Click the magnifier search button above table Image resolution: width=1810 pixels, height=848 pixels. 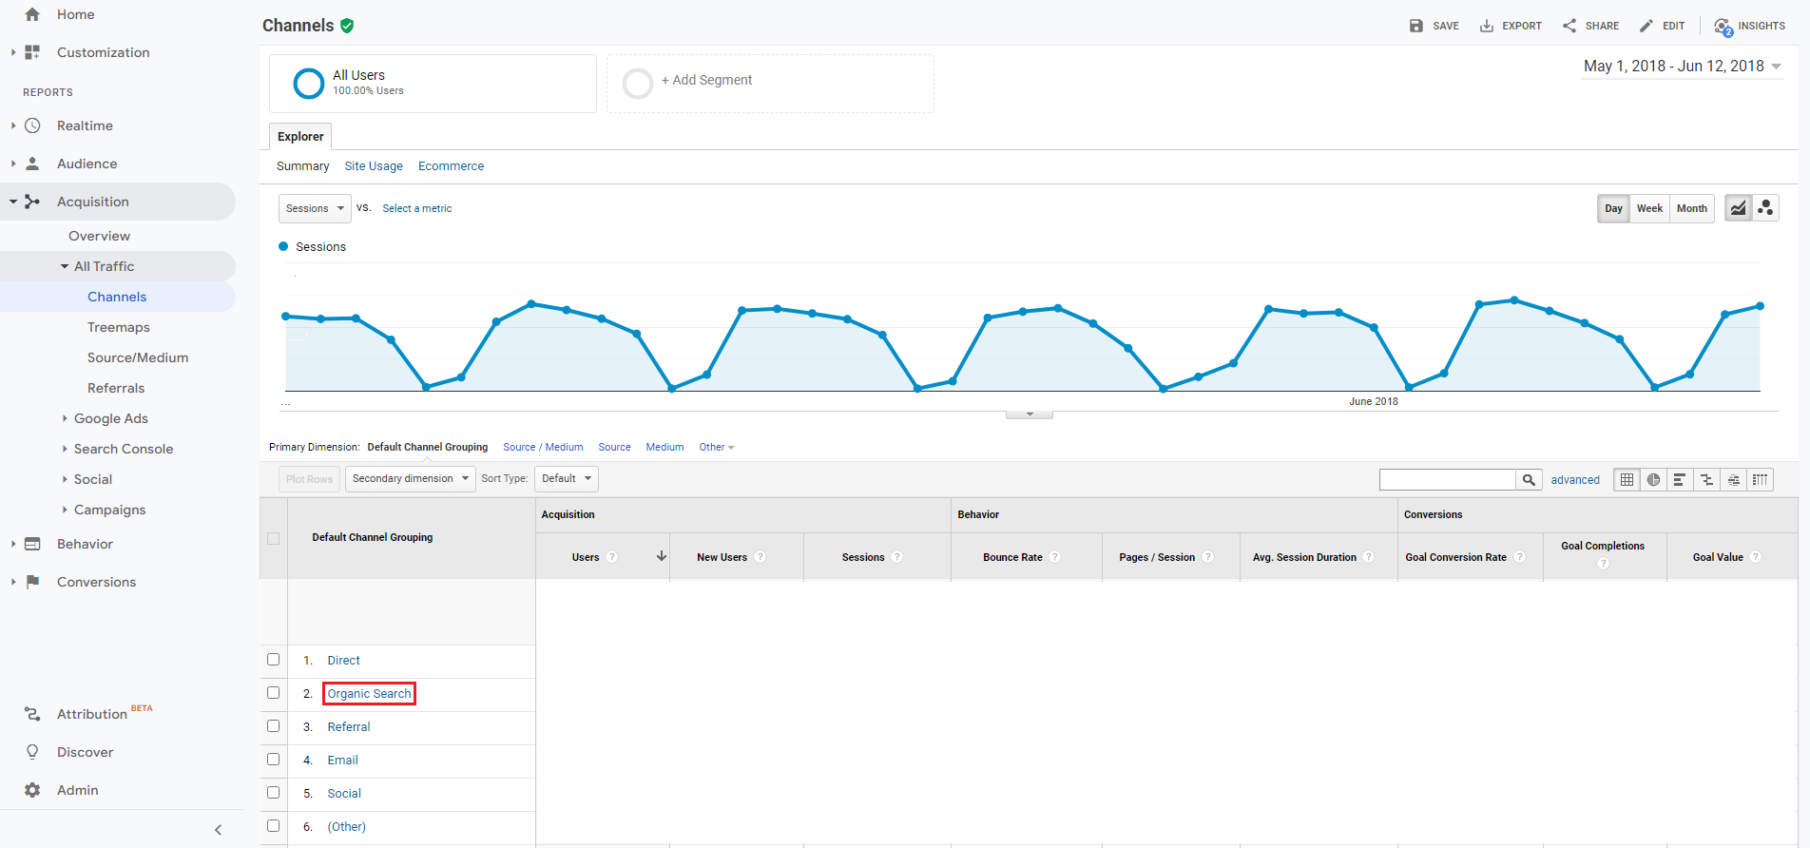[1529, 480]
